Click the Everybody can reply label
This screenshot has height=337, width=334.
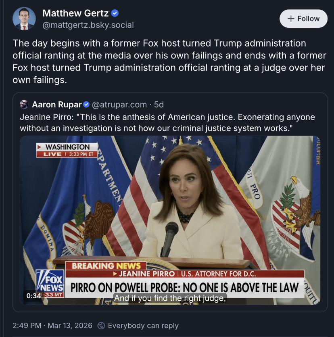[143, 325]
